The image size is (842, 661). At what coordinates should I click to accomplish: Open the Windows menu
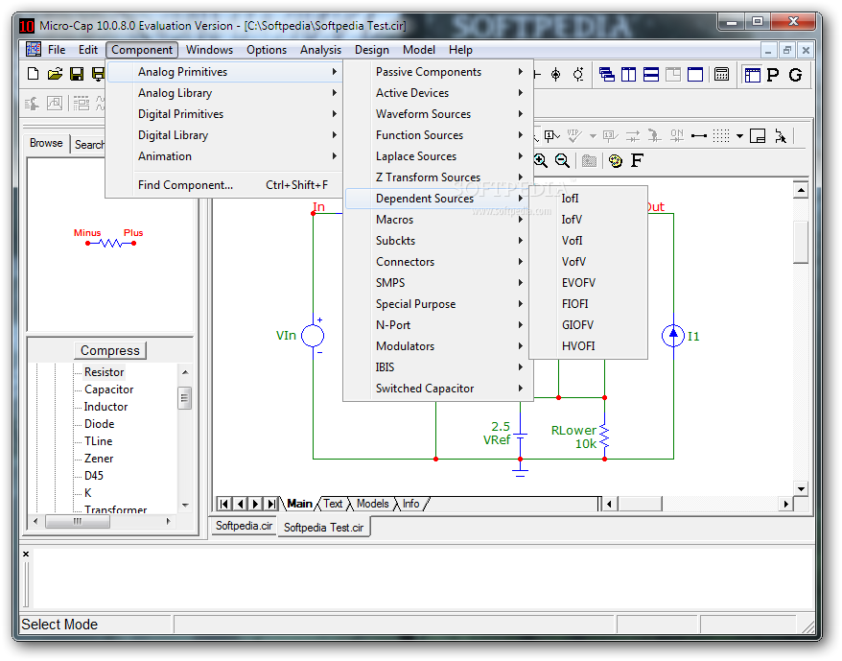pyautogui.click(x=209, y=50)
